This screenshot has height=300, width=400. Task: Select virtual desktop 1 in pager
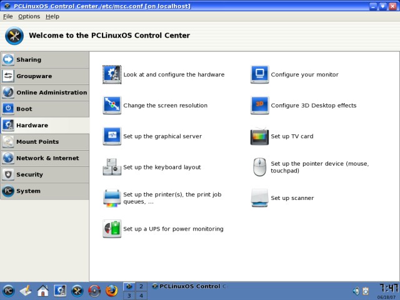pyautogui.click(x=129, y=286)
